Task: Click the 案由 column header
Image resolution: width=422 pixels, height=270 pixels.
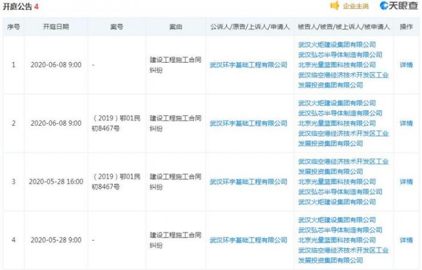Action: click(x=176, y=27)
